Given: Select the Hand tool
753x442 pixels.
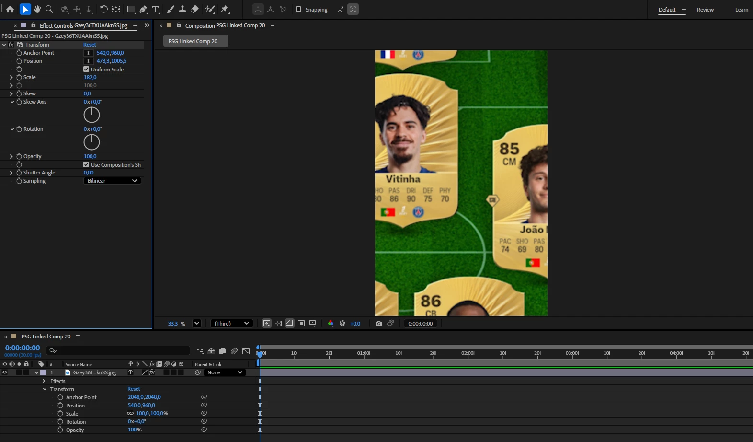Looking at the screenshot, I should point(37,9).
